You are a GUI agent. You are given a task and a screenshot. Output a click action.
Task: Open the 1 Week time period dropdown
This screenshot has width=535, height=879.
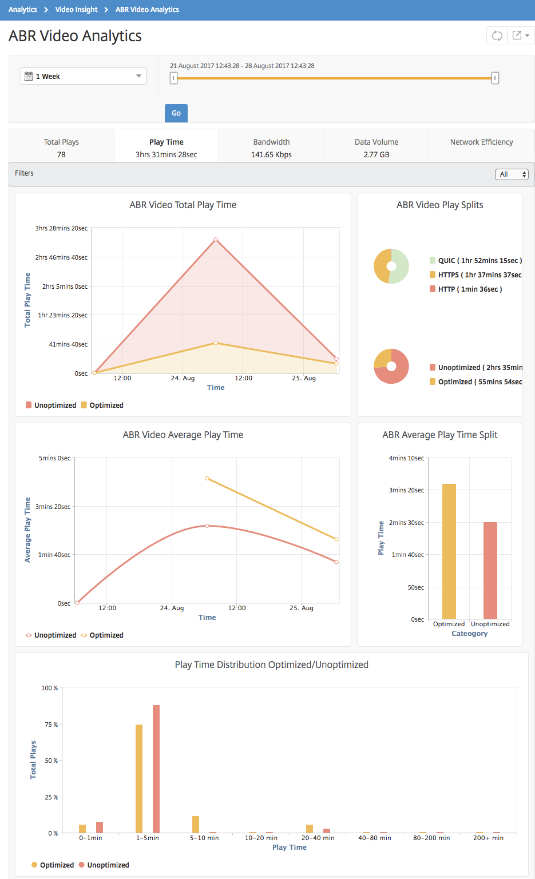click(84, 76)
